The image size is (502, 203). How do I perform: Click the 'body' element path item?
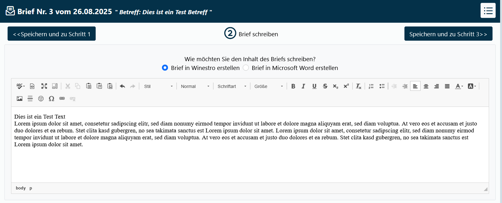(21, 188)
